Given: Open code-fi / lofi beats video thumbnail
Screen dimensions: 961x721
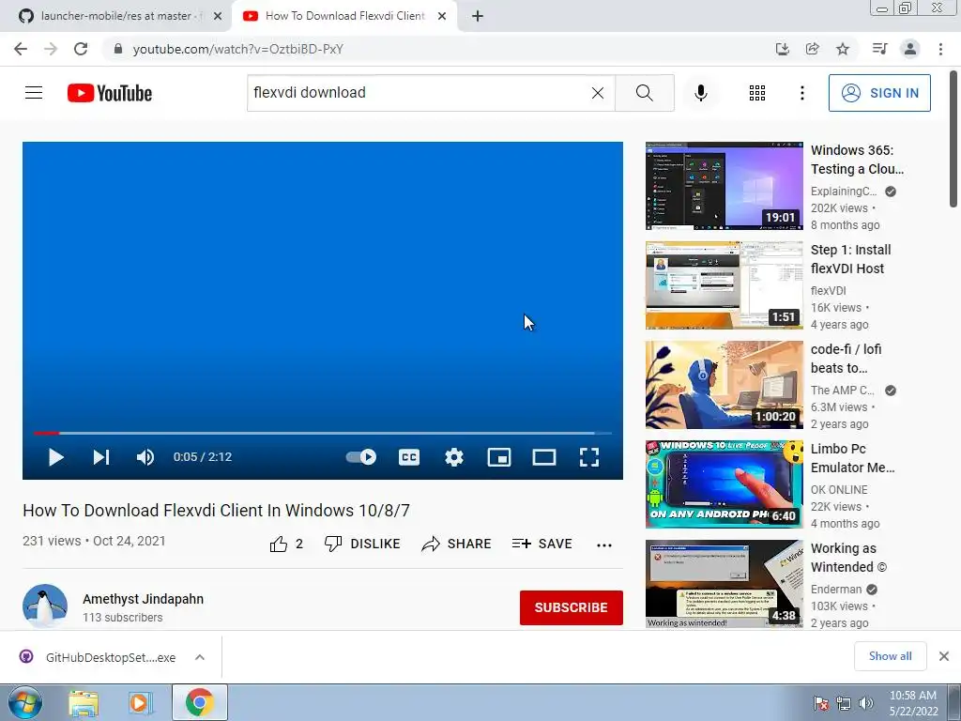Looking at the screenshot, I should (724, 385).
